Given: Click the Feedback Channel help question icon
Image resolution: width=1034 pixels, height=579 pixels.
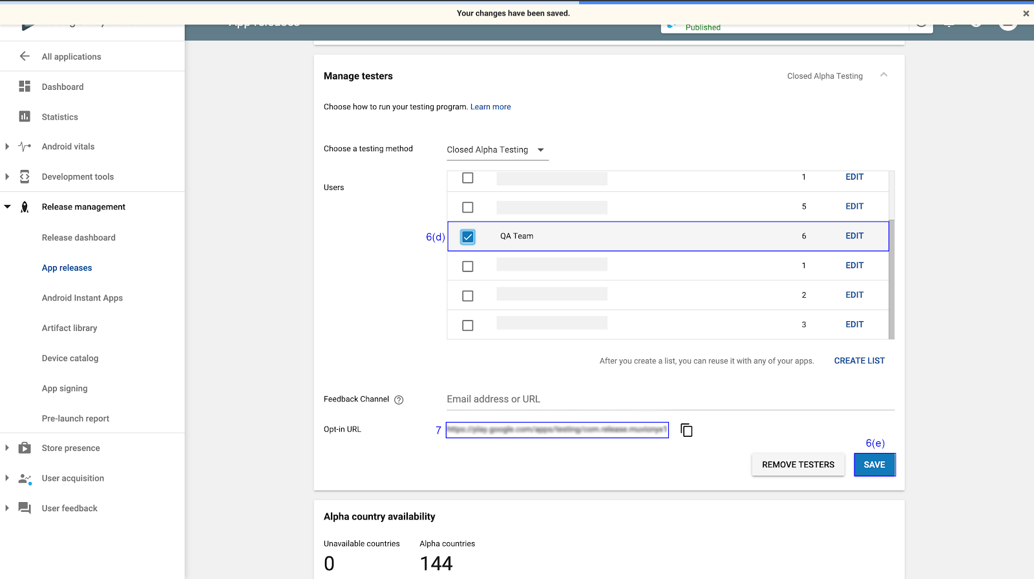Looking at the screenshot, I should pos(399,400).
